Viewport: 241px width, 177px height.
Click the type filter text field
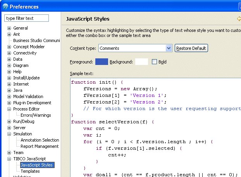(x=27, y=18)
